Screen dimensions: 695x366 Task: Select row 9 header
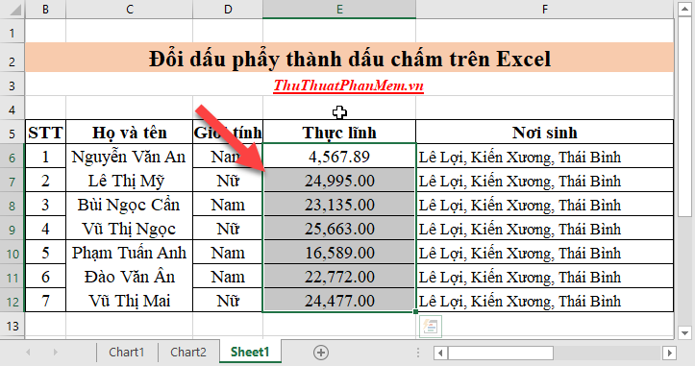point(12,229)
